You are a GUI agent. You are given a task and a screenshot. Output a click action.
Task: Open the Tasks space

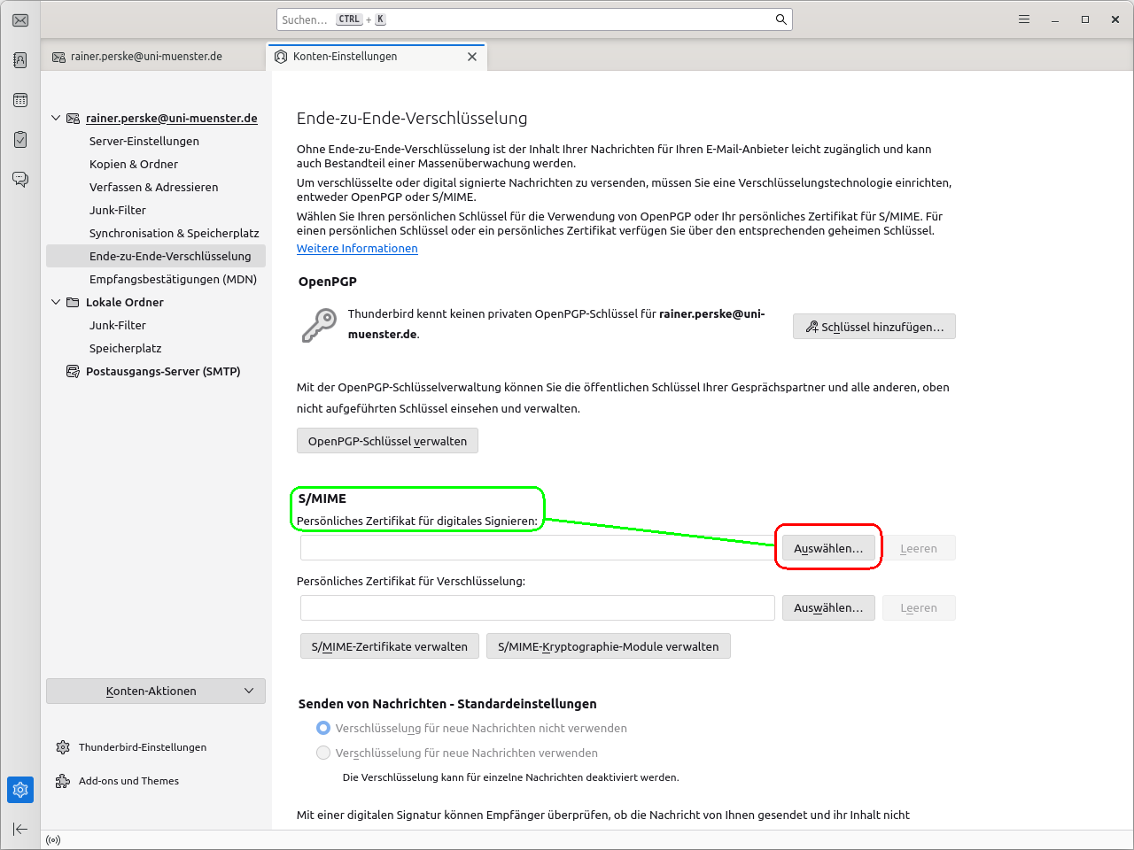point(20,140)
